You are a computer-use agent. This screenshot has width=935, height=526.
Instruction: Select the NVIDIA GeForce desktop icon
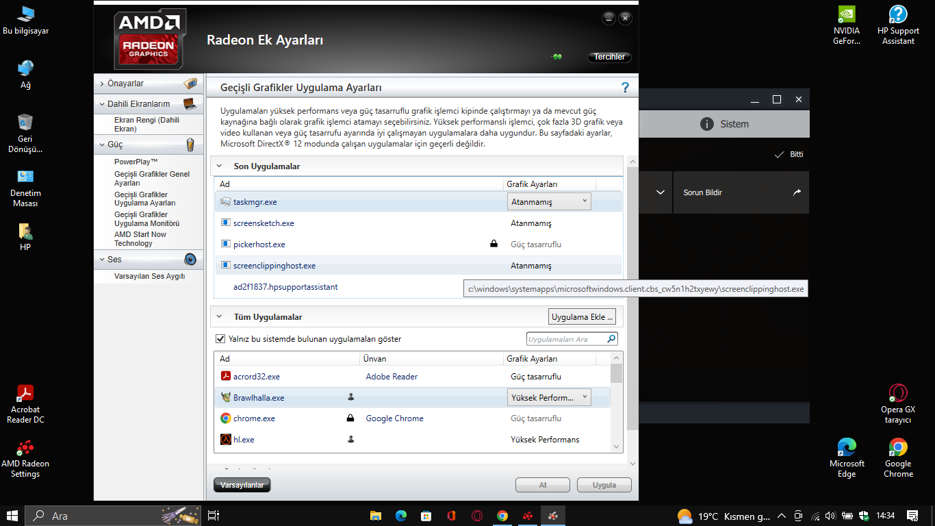[x=847, y=25]
